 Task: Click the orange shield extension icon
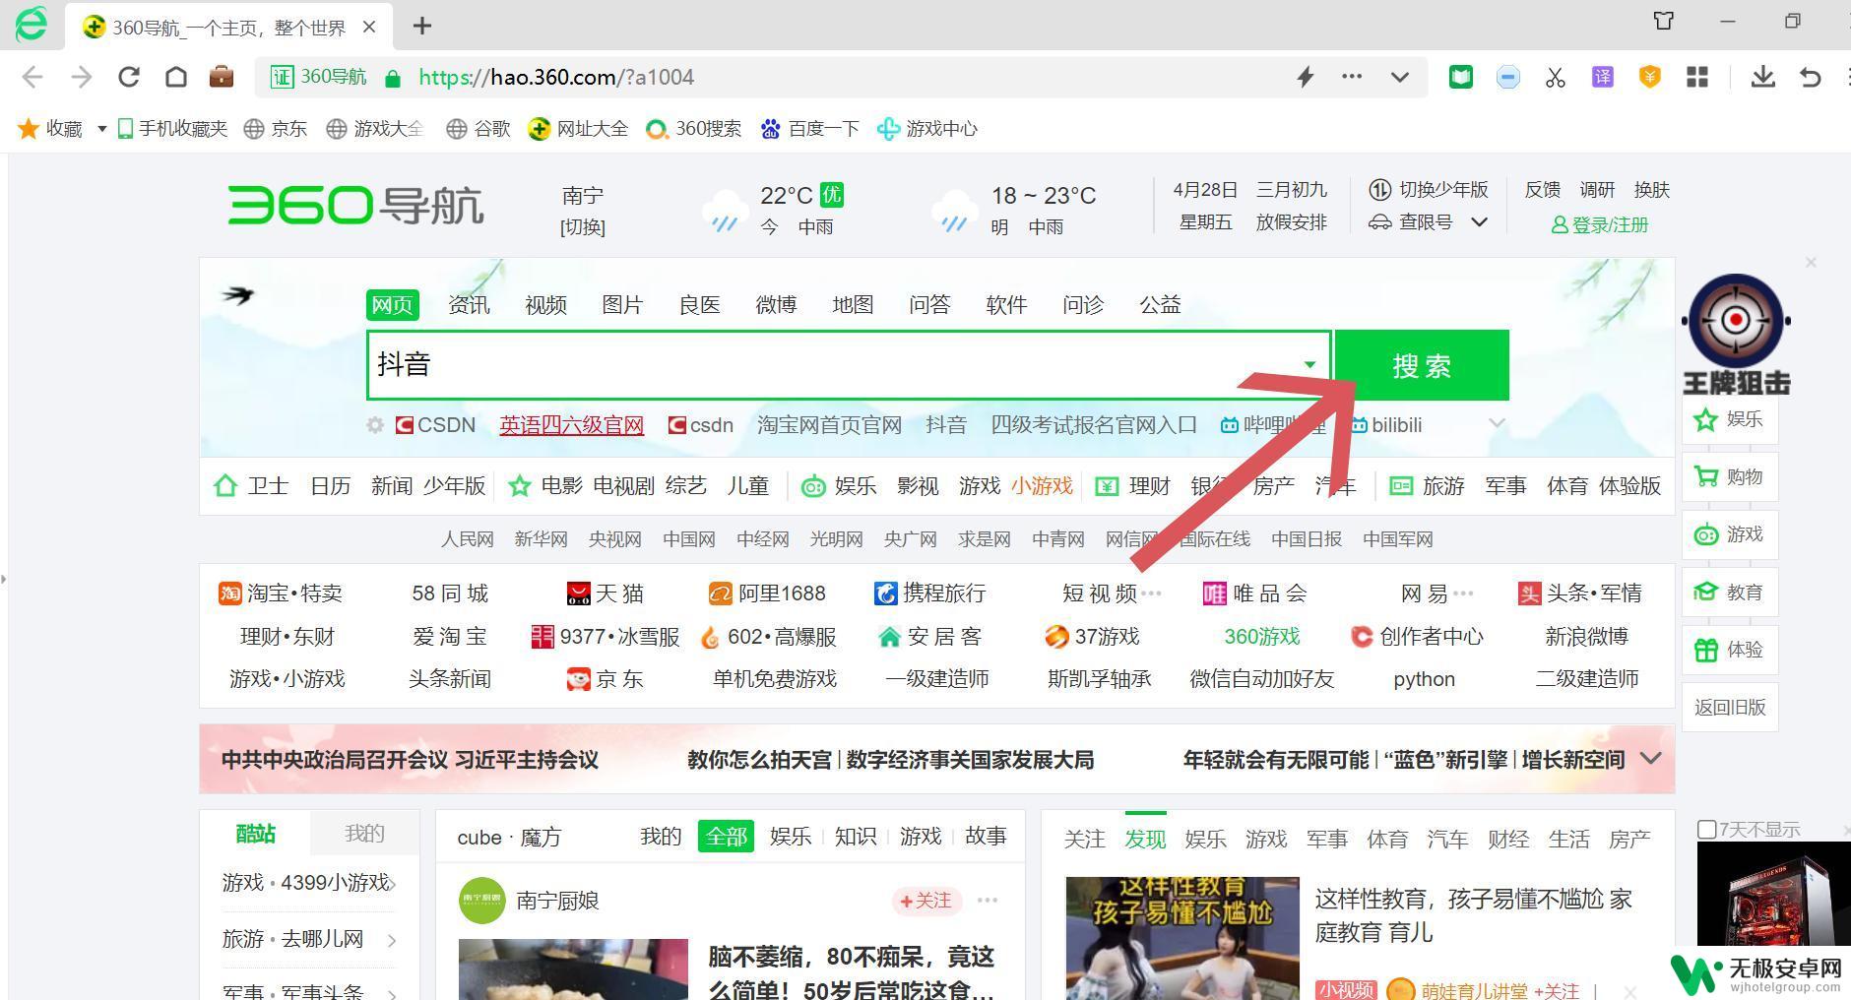point(1650,77)
